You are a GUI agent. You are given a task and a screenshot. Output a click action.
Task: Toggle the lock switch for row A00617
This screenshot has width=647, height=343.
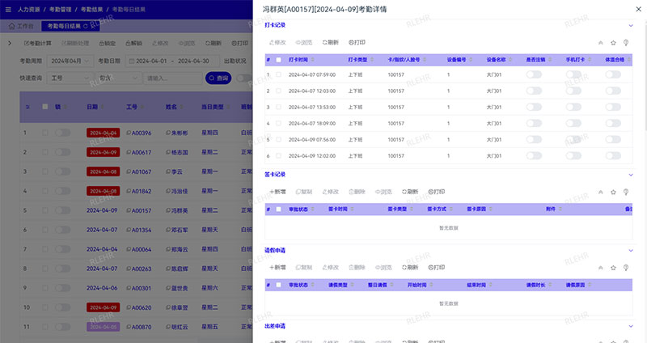pos(63,152)
